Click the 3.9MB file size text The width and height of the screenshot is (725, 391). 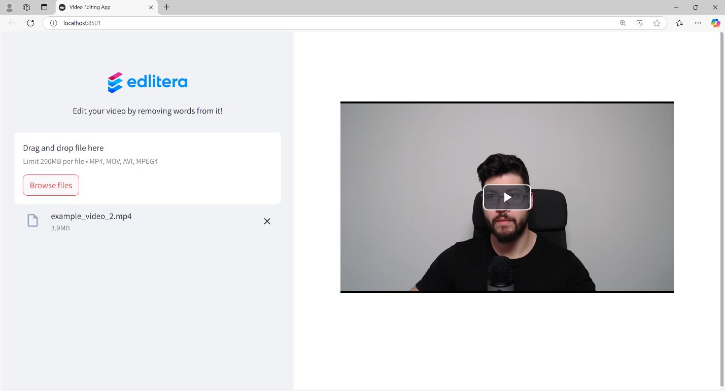tap(60, 228)
